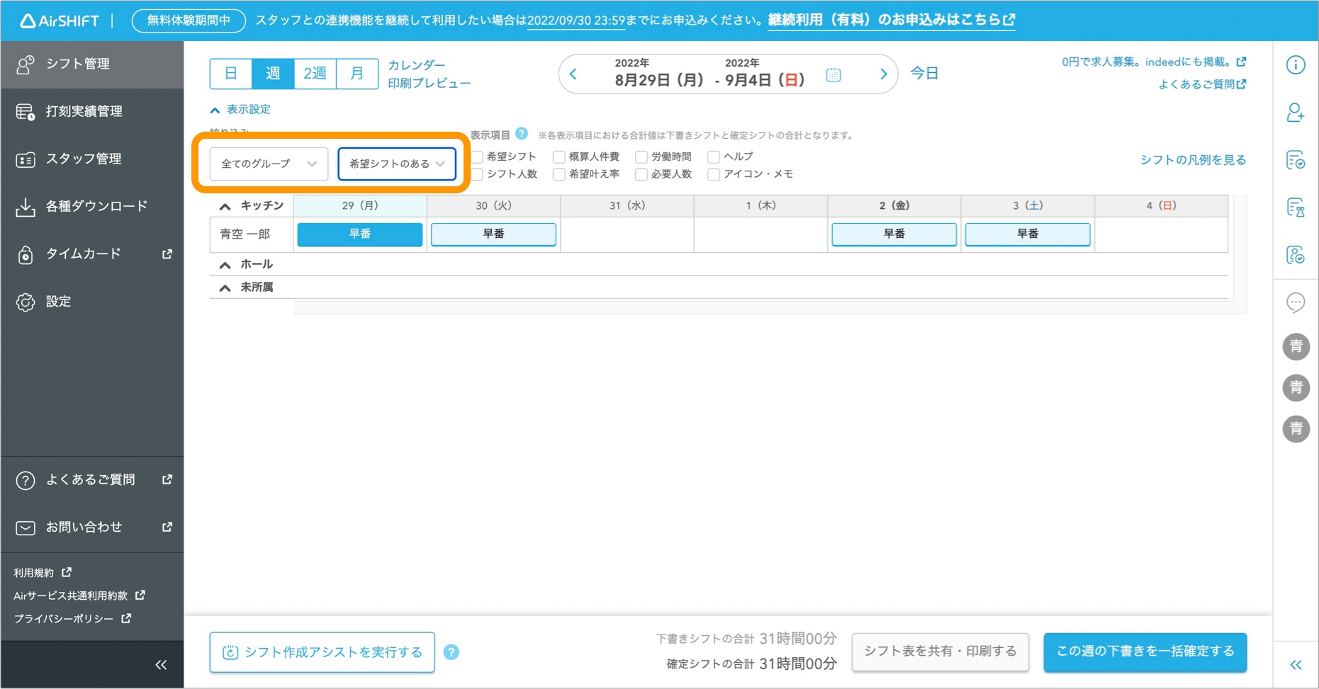Click シフトの凡例を見る link
Viewport: 1319px width, 689px height.
pos(1193,159)
